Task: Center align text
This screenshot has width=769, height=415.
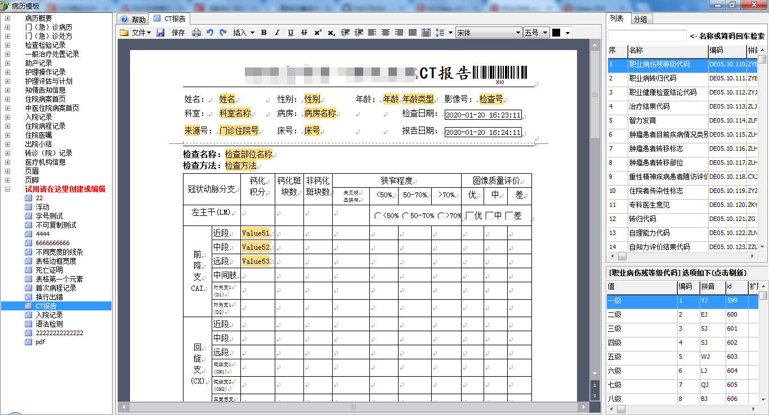Action: pos(386,33)
